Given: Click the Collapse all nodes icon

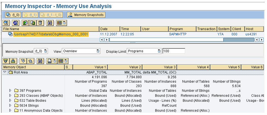Looking at the screenshot, I should [30, 61].
